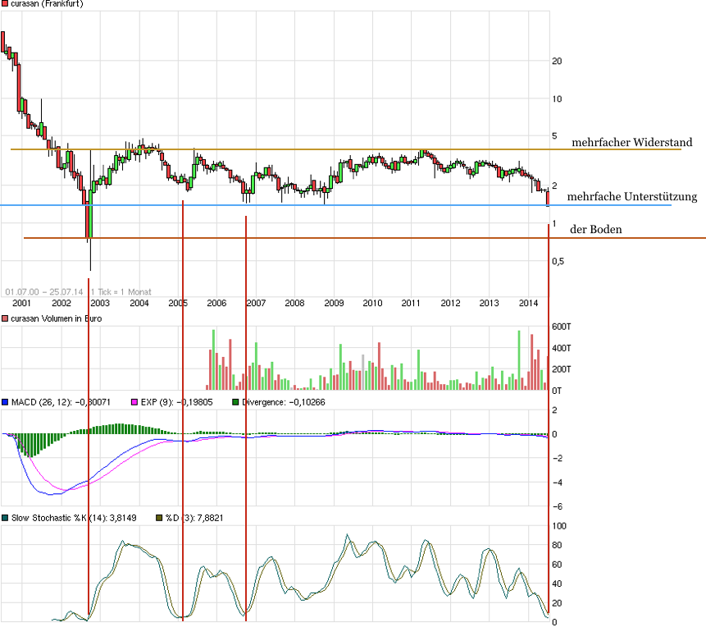Click the first candlestick at chart start
The width and height of the screenshot is (706, 627).
coord(2,42)
